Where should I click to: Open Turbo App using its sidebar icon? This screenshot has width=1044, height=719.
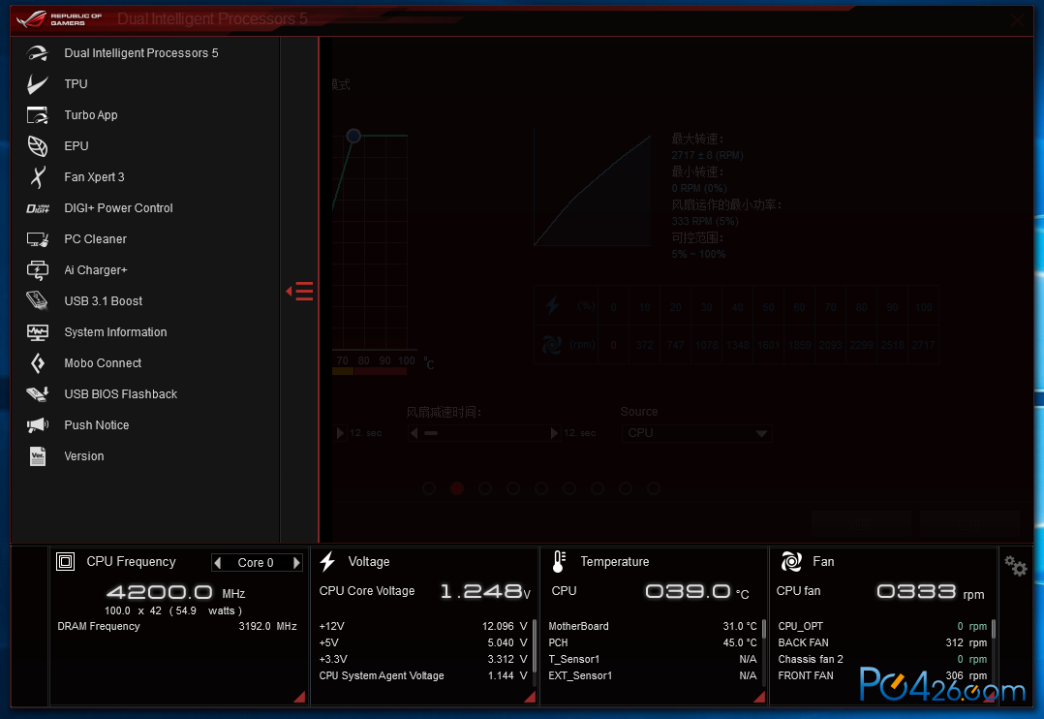(x=37, y=115)
